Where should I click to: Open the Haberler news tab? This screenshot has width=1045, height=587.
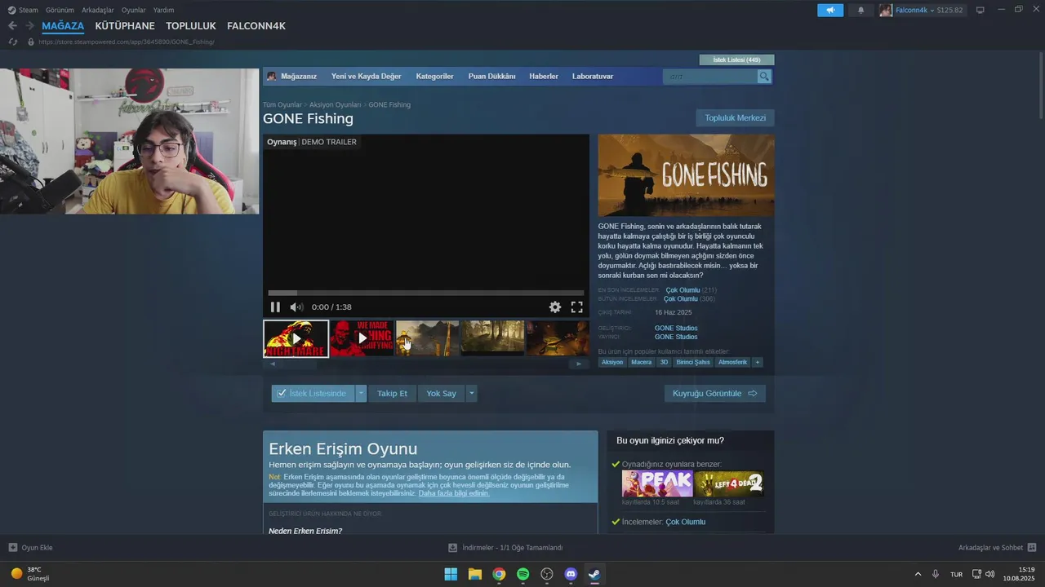click(544, 77)
